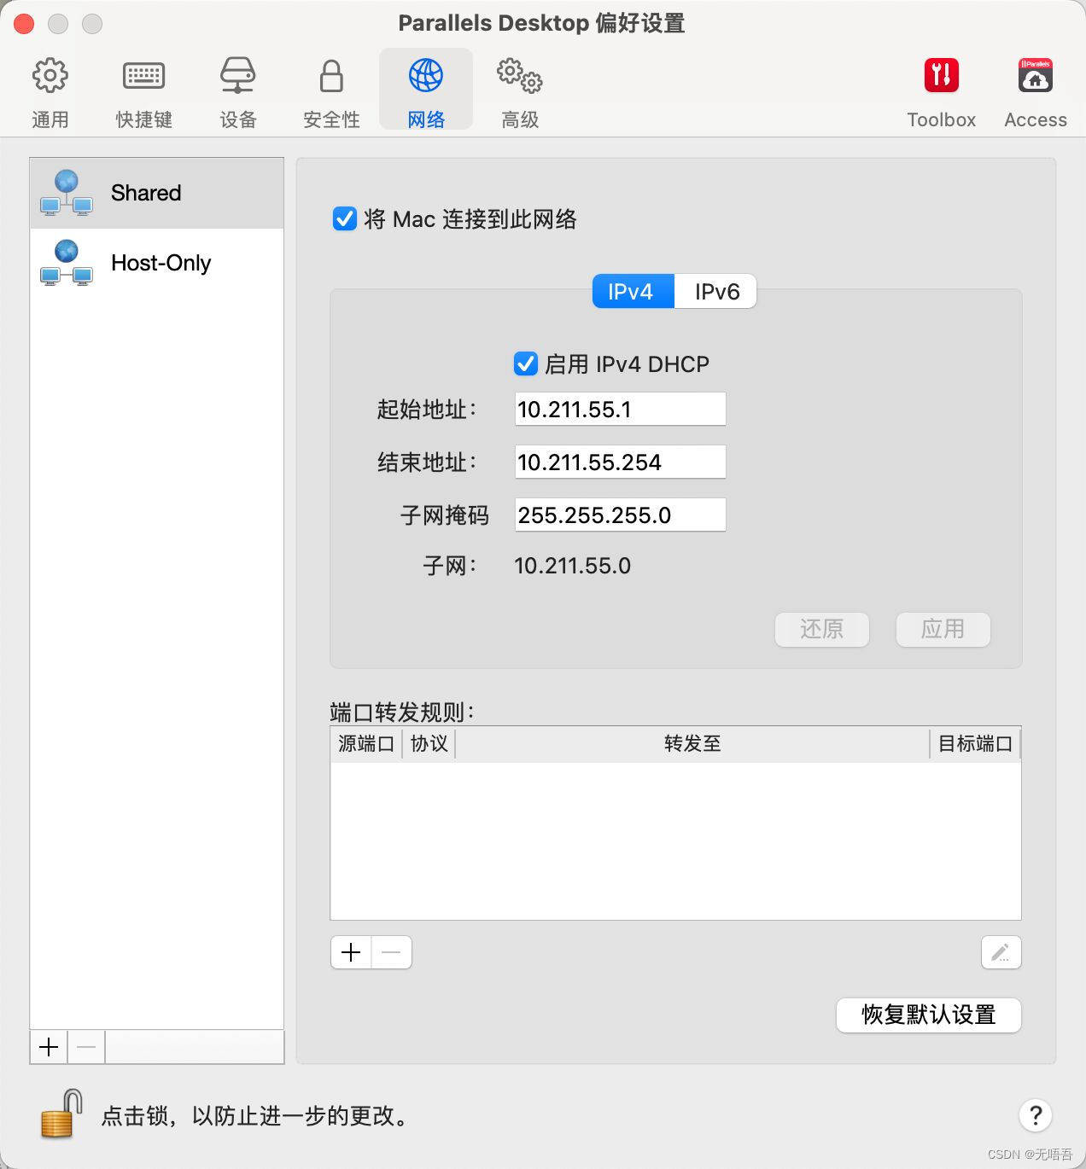Click the 端口转发规则 label
Screen dimensions: 1086x1169
pos(401,712)
